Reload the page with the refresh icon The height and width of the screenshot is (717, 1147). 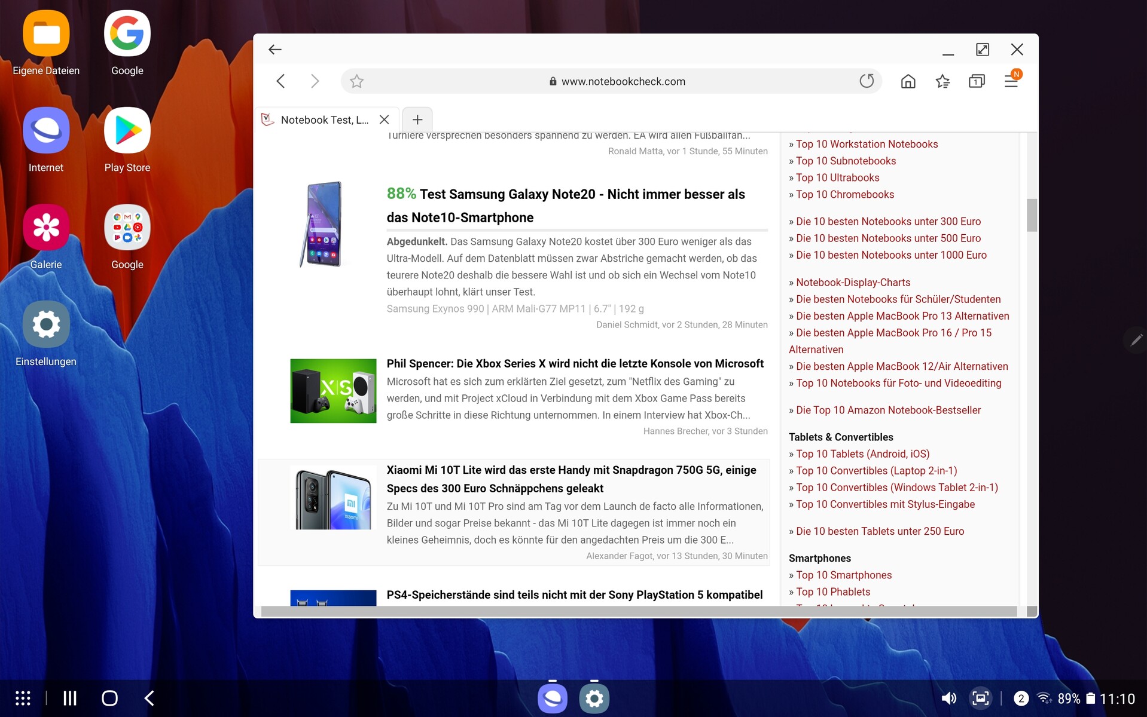[867, 81]
